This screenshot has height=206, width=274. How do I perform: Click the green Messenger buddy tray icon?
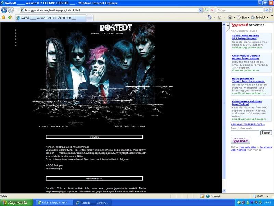(x=247, y=203)
